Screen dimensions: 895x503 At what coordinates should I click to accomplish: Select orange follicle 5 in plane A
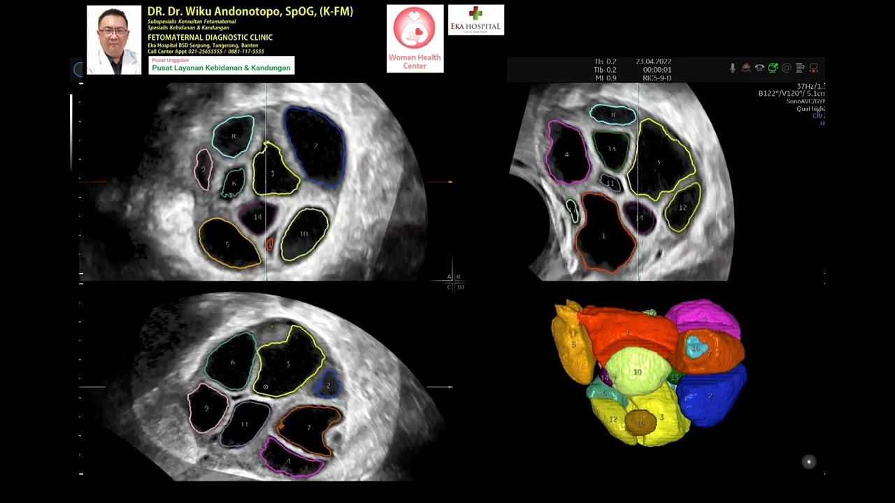(x=229, y=244)
